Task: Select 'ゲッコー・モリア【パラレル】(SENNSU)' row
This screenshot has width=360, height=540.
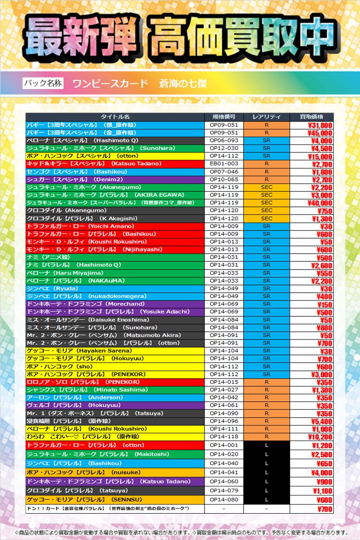Action: click(180, 500)
